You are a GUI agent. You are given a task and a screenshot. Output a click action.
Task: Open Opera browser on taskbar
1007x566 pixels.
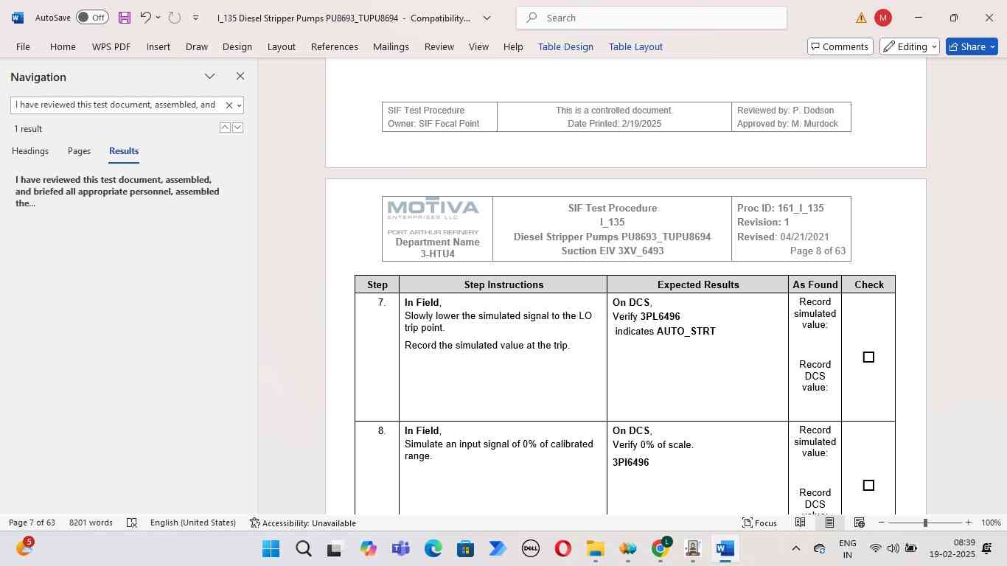pyautogui.click(x=562, y=548)
